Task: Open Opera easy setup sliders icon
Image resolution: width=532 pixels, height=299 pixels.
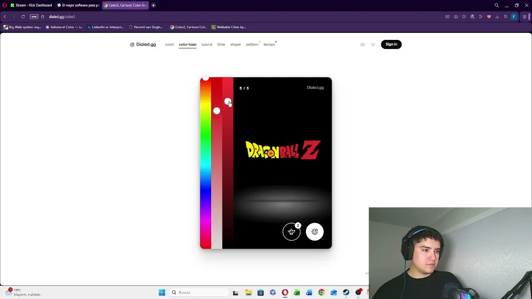Action: [x=506, y=17]
